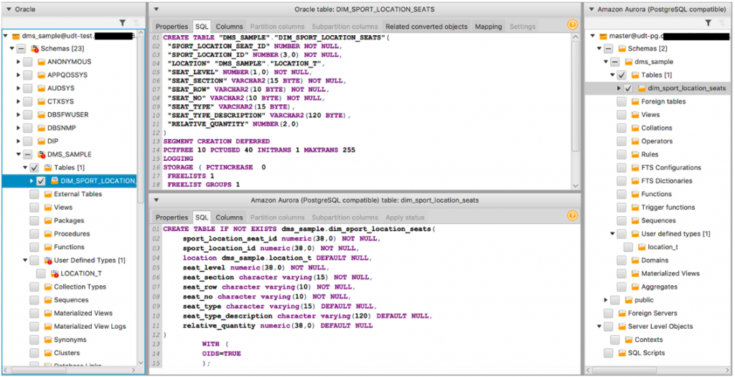Click the LOCATION_T type icon in Oracle tree

tap(55, 274)
